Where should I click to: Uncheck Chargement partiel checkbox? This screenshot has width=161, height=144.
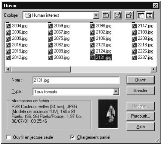73,137
